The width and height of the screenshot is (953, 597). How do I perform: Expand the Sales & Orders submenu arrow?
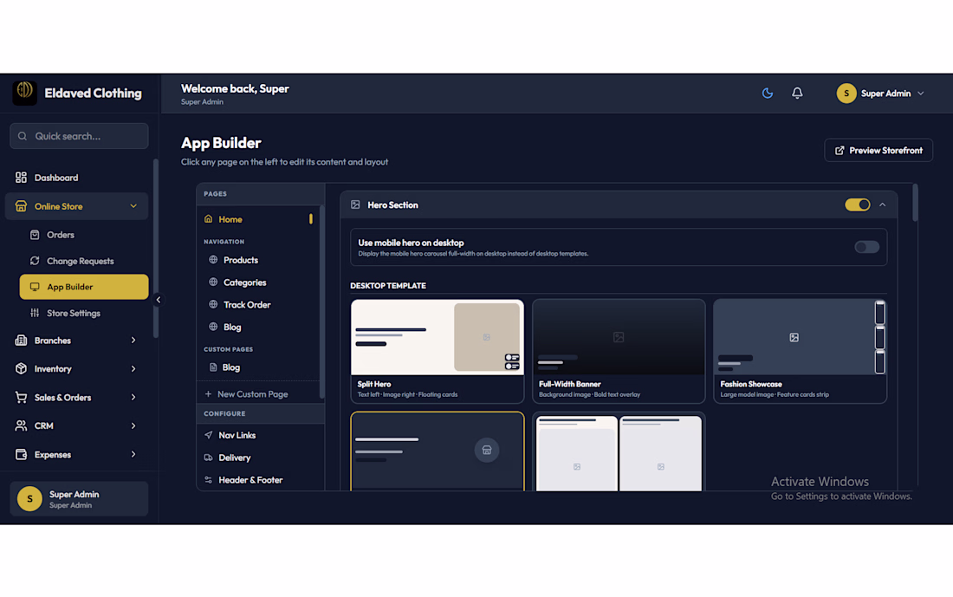tap(133, 398)
